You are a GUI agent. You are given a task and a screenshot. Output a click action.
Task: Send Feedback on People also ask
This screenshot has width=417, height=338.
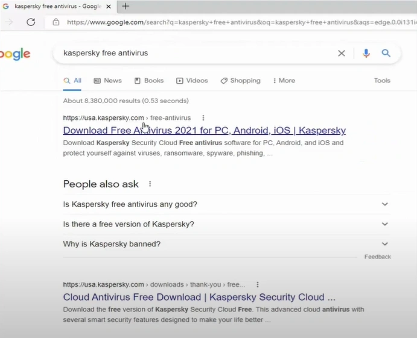point(377,257)
